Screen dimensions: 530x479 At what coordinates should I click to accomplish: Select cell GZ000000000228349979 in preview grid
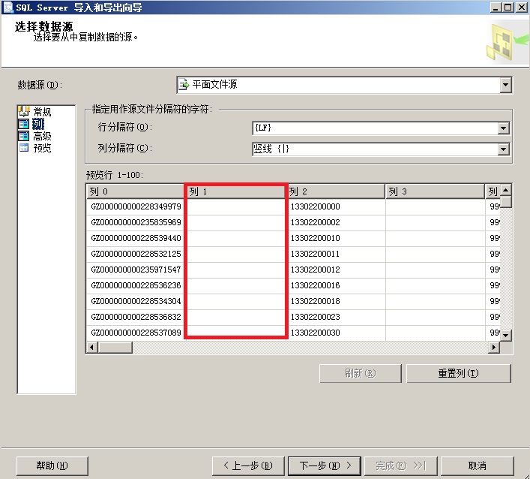(x=136, y=206)
